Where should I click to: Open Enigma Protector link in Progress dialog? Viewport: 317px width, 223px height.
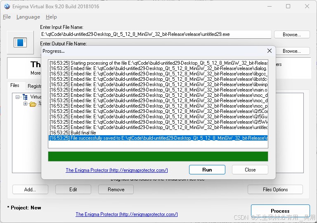(x=117, y=170)
